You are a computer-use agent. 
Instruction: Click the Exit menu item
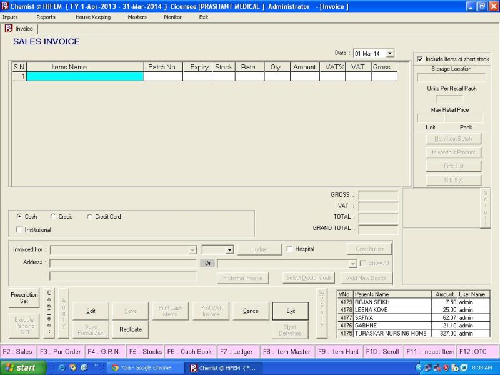coord(204,17)
